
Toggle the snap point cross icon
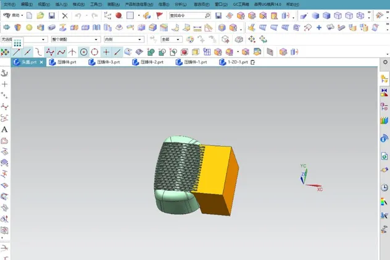(106, 52)
